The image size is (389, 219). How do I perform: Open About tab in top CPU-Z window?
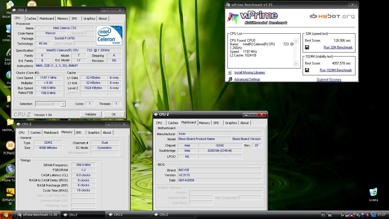pos(103,19)
